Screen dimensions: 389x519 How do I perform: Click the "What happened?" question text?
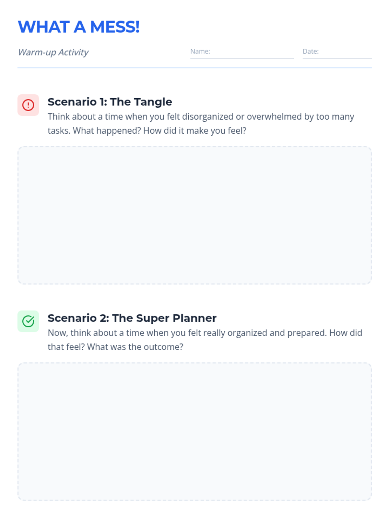click(107, 131)
